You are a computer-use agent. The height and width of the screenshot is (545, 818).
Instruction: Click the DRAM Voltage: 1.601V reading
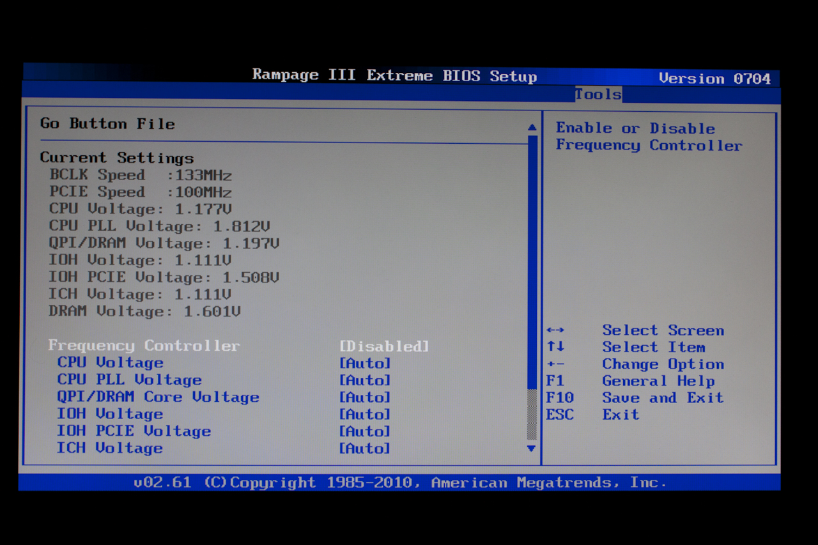(145, 312)
